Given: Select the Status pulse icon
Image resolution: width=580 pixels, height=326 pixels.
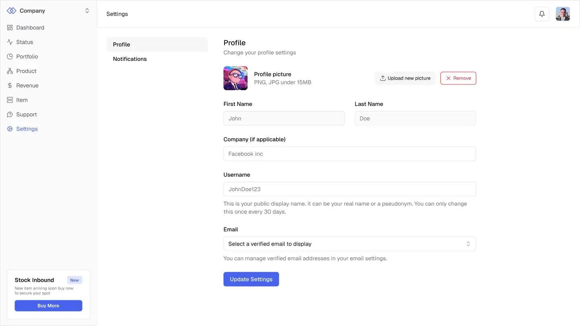Looking at the screenshot, I should (x=10, y=42).
